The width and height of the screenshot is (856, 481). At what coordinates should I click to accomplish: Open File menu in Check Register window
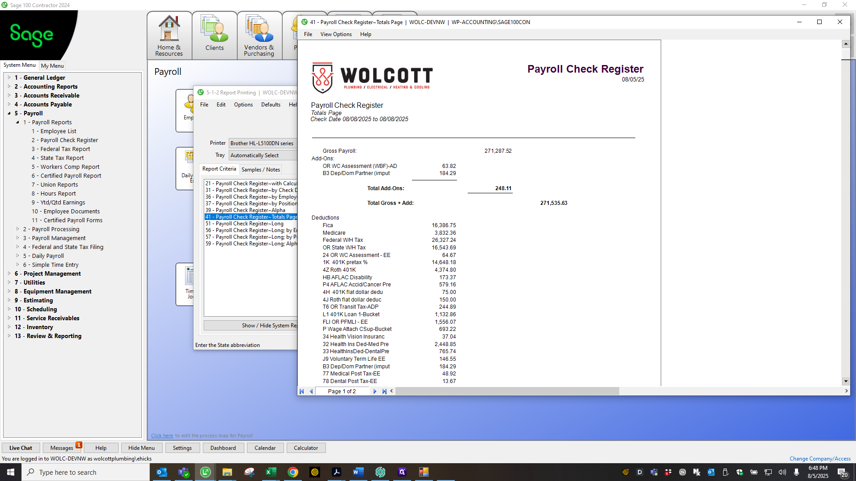coord(308,34)
